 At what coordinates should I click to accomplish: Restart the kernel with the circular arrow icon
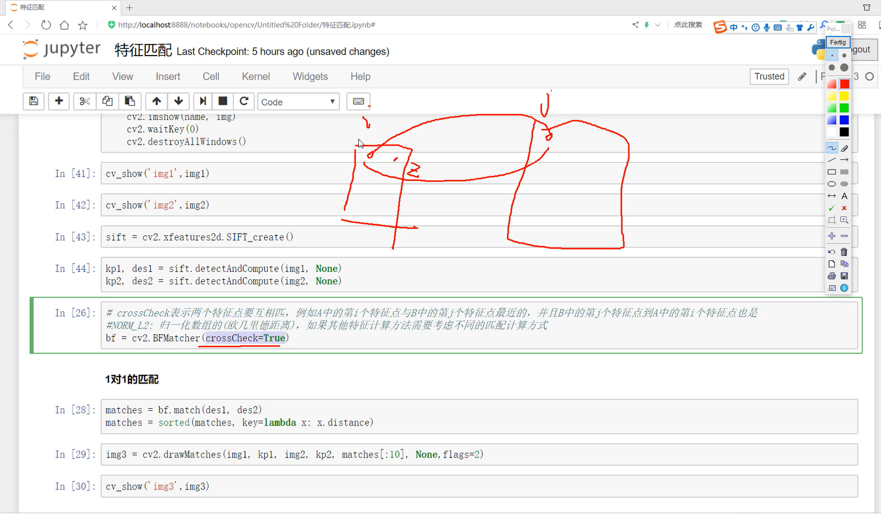[244, 101]
